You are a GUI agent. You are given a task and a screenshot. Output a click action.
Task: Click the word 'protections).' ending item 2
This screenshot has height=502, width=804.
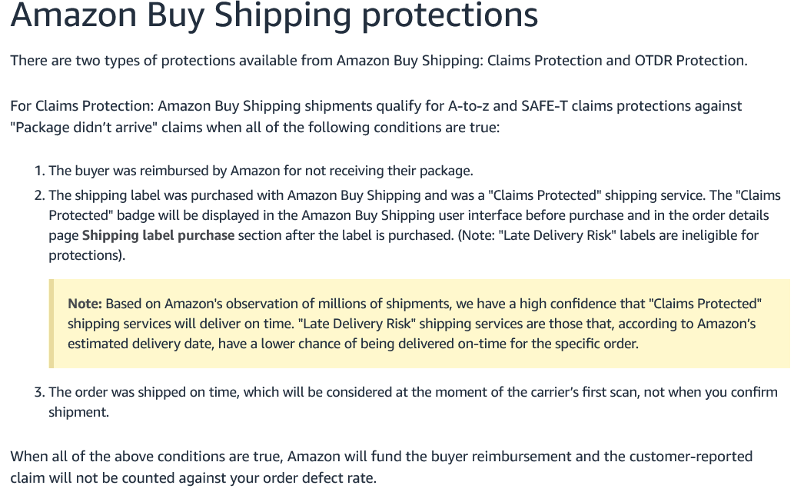[87, 255]
